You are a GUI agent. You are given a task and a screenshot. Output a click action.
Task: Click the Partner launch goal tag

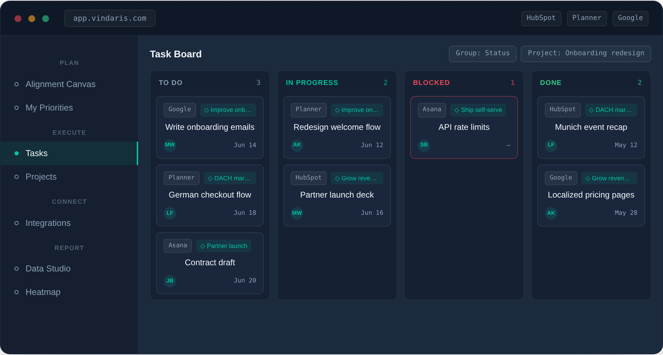224,246
